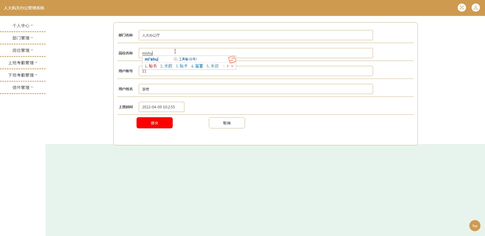
Task: Focus the 用户姓名 input field
Action: pyautogui.click(x=256, y=89)
